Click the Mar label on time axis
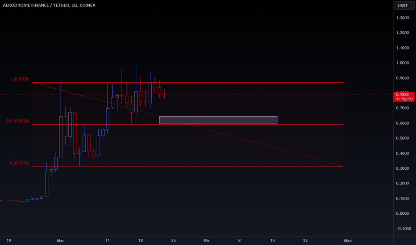This screenshot has height=245, width=416. (61, 241)
